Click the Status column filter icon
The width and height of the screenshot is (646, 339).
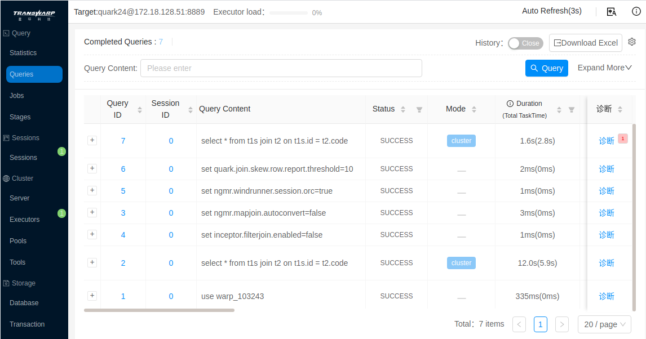coord(419,109)
